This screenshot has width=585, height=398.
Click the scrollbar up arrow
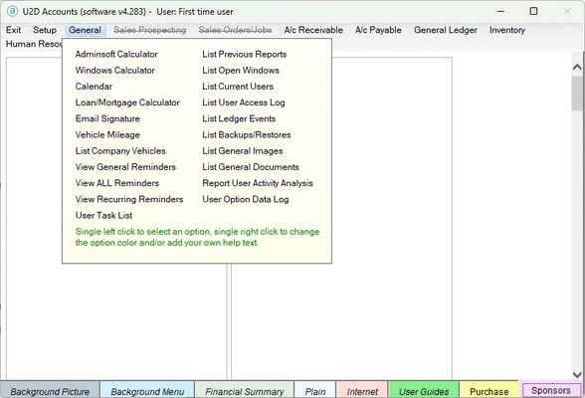tap(577, 67)
